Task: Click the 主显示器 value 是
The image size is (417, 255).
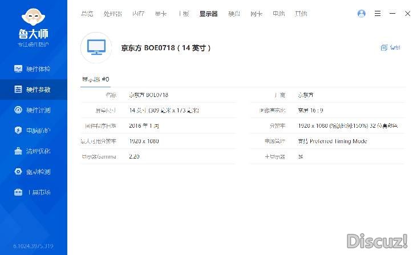Action: [301, 157]
